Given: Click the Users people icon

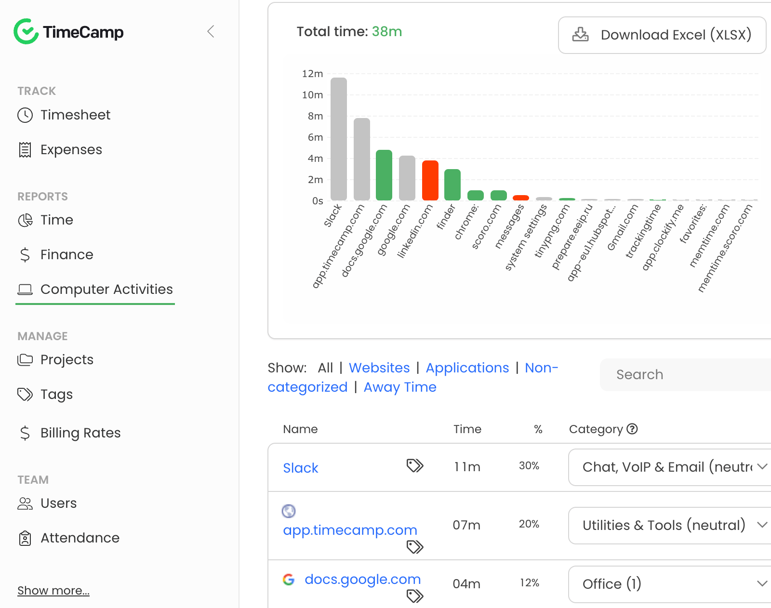Looking at the screenshot, I should pos(25,503).
